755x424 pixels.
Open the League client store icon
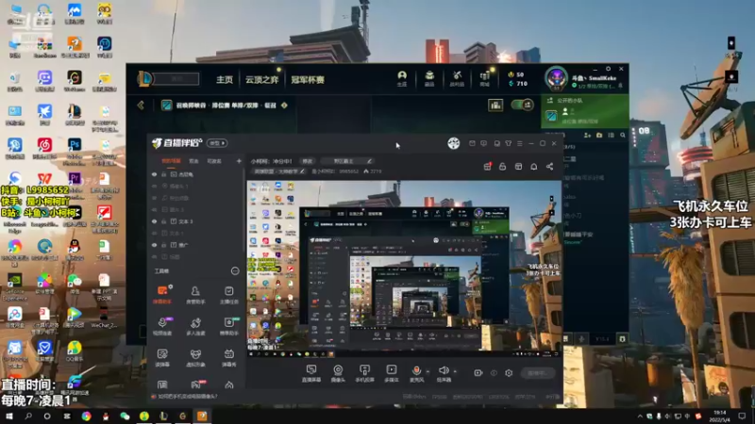pos(485,78)
